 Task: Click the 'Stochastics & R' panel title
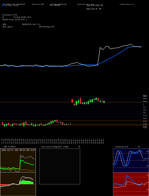tap(122, 147)
